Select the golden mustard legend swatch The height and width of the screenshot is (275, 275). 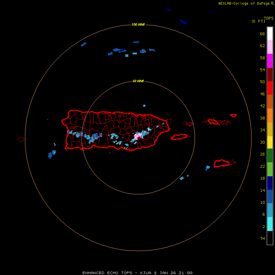[270, 129]
